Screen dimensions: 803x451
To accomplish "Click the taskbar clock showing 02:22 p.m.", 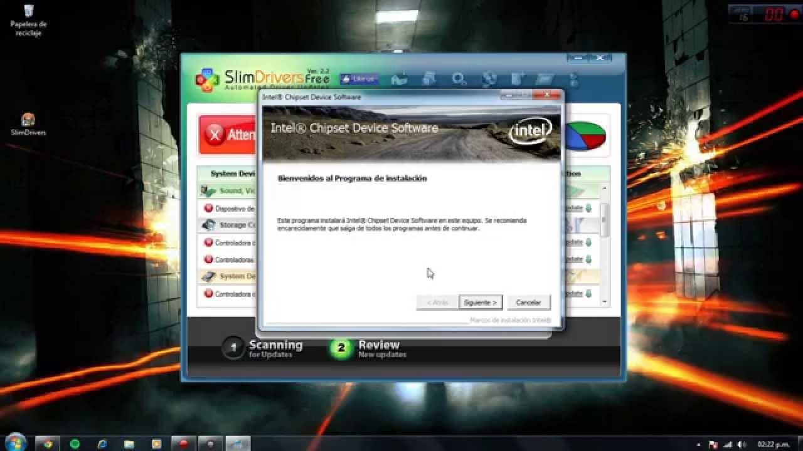I will click(x=772, y=444).
